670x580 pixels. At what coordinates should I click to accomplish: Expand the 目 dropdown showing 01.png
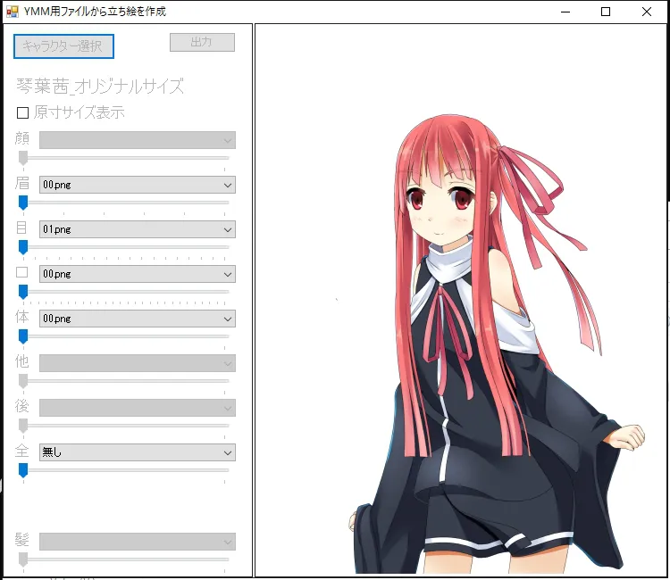coord(137,229)
